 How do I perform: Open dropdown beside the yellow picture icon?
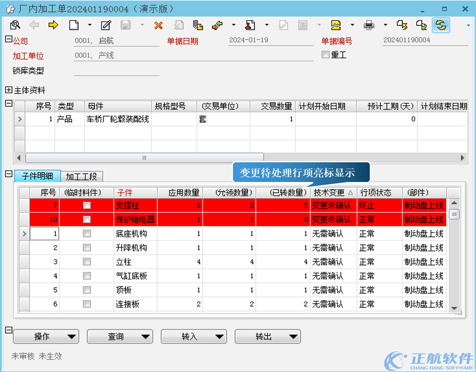[352, 25]
